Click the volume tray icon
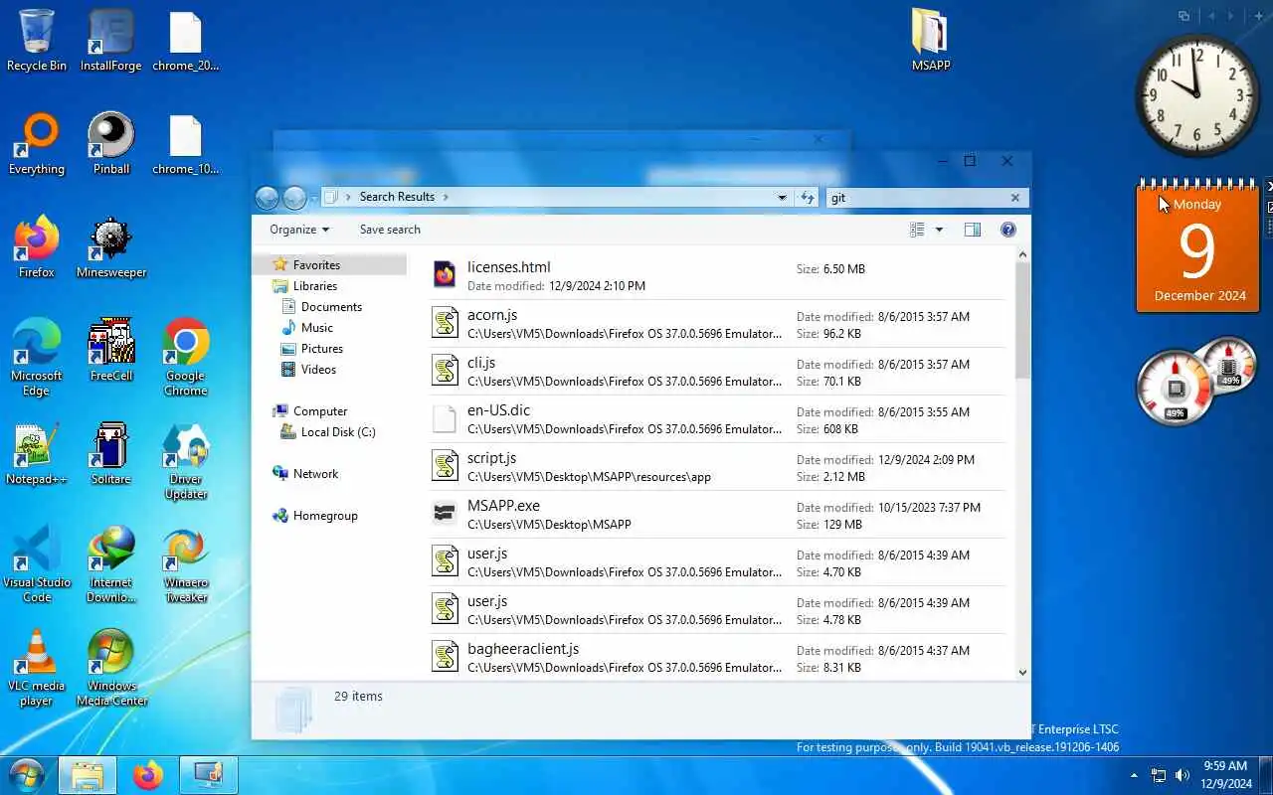Viewport: 1273px width, 795px height. pos(1182,775)
